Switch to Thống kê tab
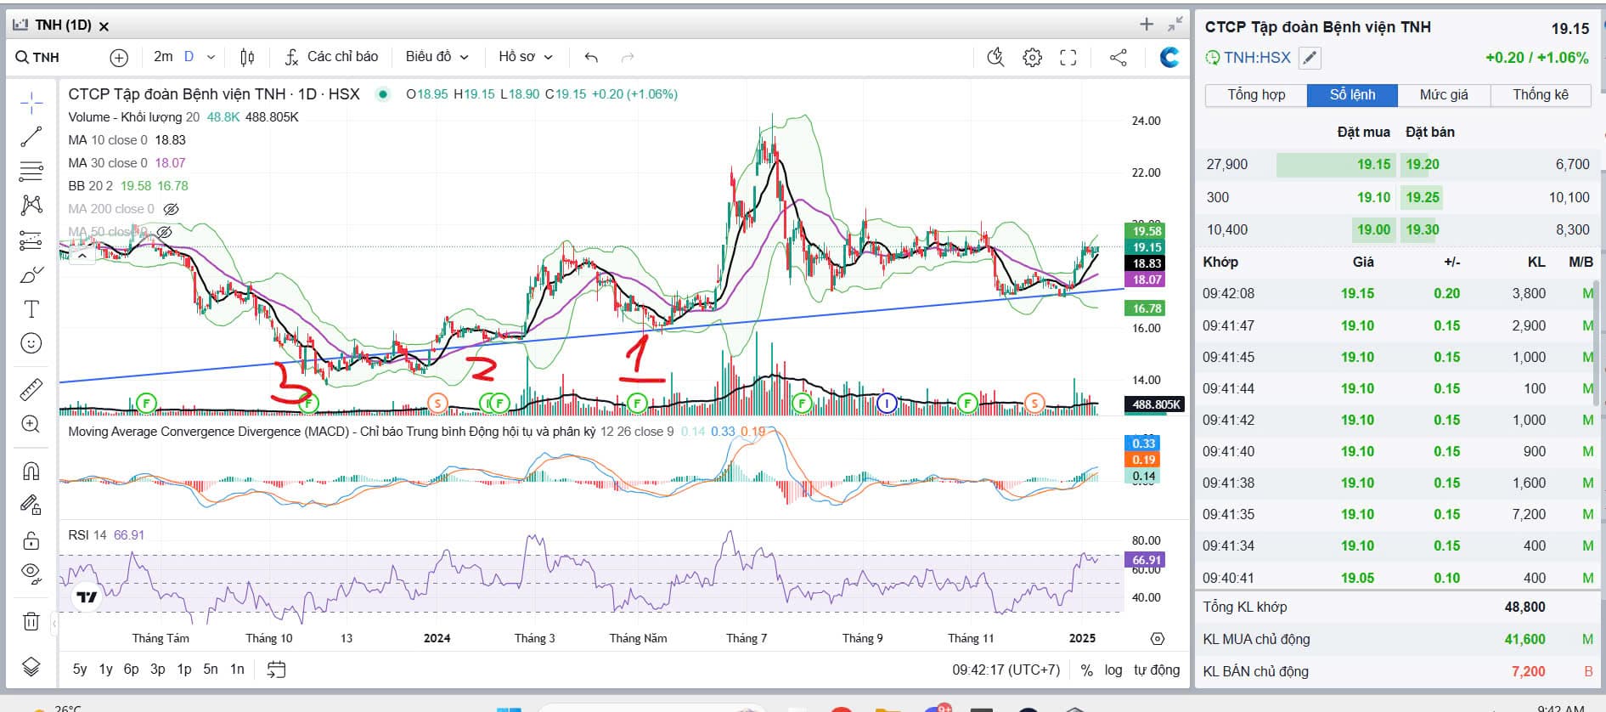This screenshot has height=712, width=1606. point(1541,95)
